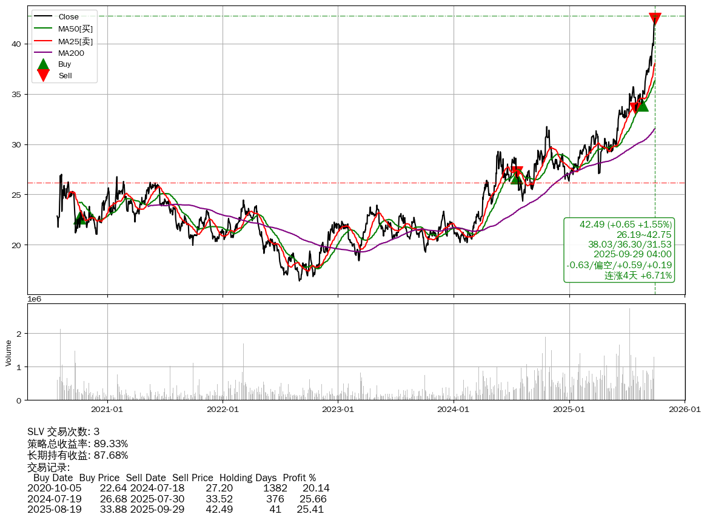Click the 2023-01 x-axis date label
This screenshot has height=520, width=707.
338,410
